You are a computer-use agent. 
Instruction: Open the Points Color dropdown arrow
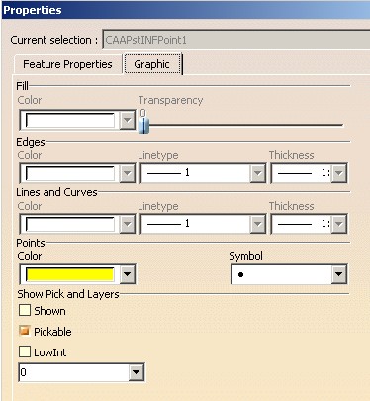click(128, 274)
